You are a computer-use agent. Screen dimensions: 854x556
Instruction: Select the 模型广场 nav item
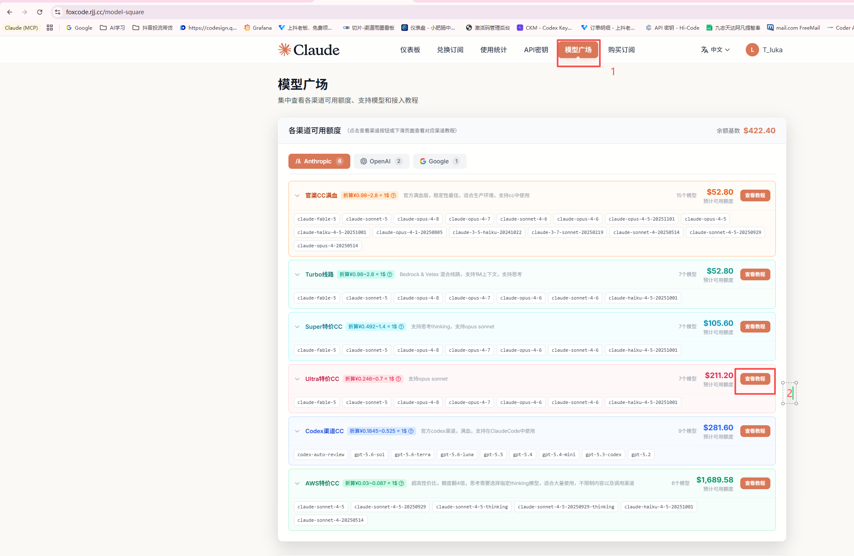click(578, 50)
